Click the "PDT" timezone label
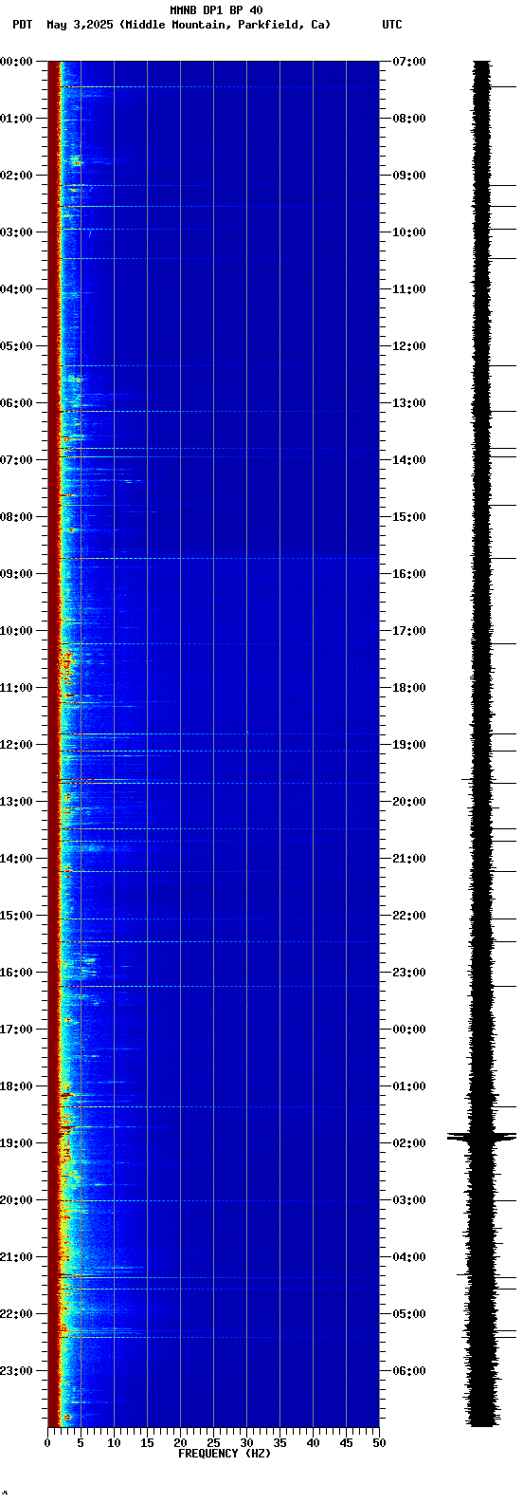This screenshot has width=523, height=1503. point(22,25)
